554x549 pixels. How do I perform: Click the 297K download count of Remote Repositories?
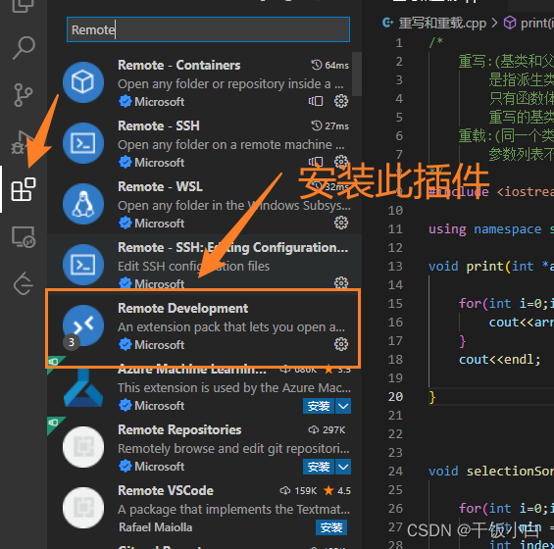click(x=333, y=430)
